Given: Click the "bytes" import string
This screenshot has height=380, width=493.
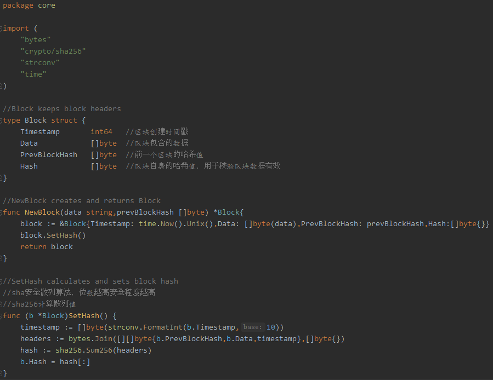Looking at the screenshot, I should [x=36, y=40].
